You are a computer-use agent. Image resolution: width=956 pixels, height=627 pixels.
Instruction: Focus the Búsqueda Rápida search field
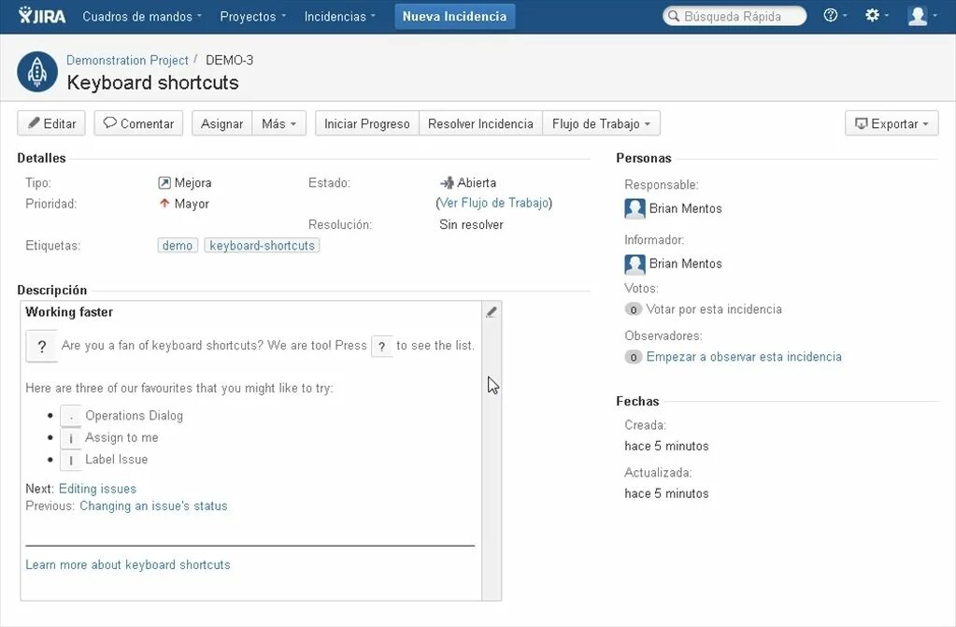735,16
